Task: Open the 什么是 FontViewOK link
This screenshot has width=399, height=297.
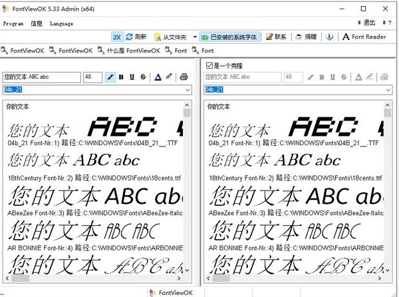Action: (129, 51)
